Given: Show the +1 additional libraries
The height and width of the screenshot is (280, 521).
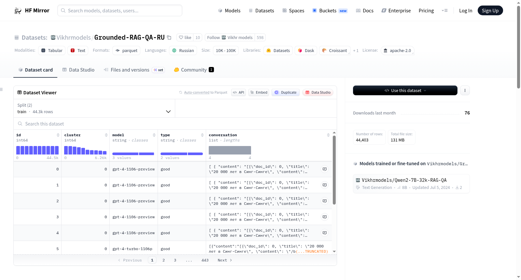Looking at the screenshot, I should tap(356, 50).
